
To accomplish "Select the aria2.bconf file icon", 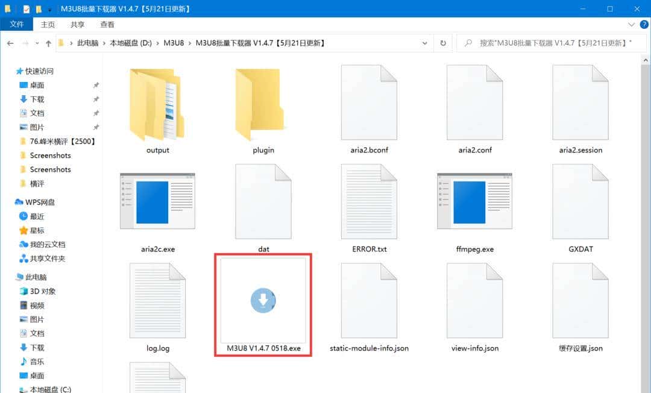I will point(369,102).
